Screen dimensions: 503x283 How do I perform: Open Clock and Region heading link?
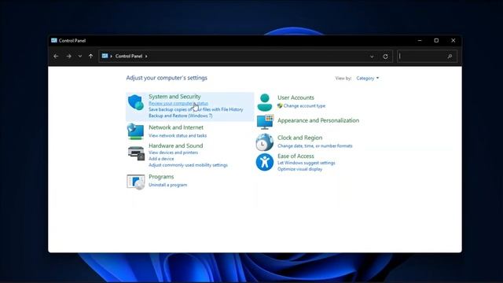pyautogui.click(x=300, y=138)
